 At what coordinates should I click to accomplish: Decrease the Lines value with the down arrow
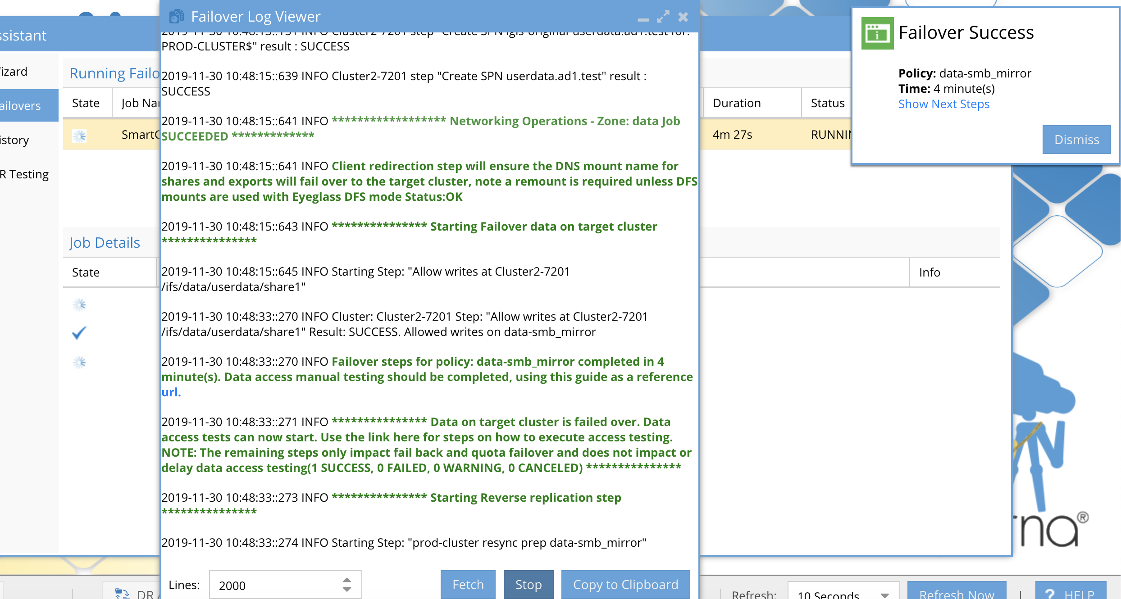(346, 589)
